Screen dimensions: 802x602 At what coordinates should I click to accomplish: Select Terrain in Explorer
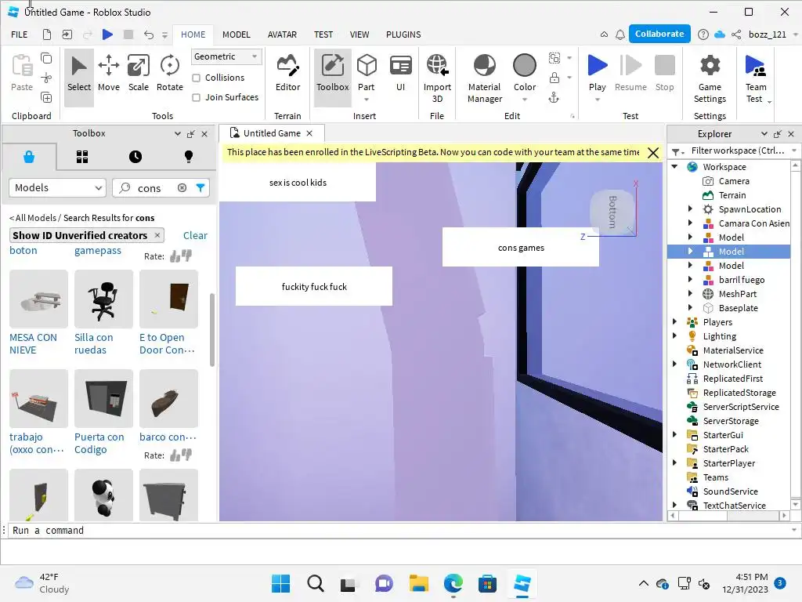point(732,195)
